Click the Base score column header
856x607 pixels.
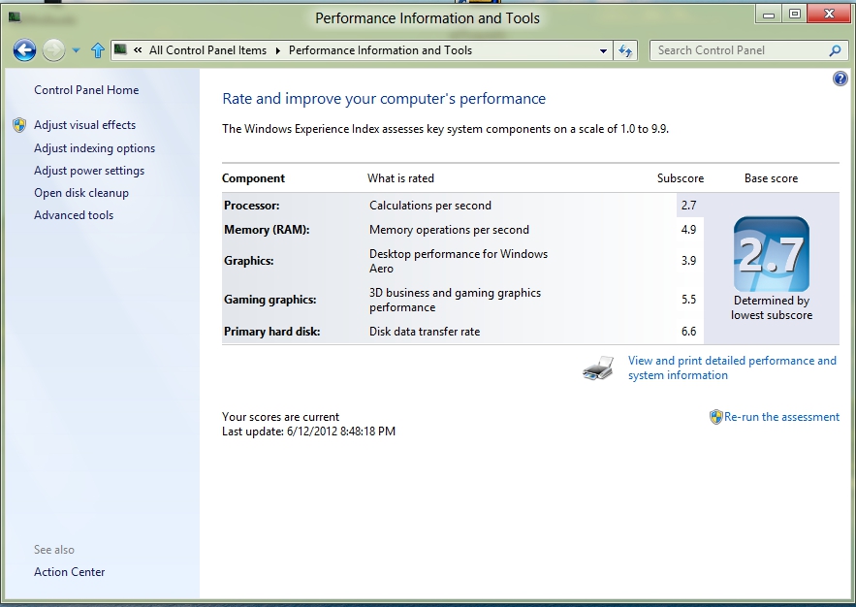coord(771,178)
